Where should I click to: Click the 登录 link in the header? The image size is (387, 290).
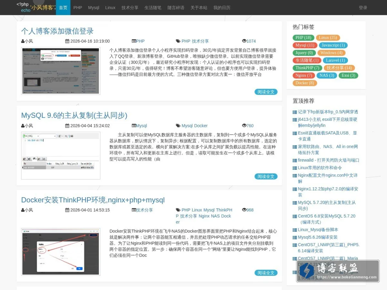[363, 7]
